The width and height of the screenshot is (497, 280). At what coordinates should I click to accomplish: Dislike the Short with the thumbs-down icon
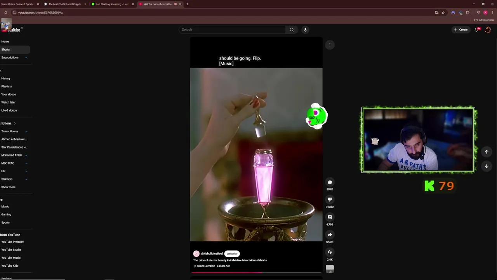tap(330, 199)
